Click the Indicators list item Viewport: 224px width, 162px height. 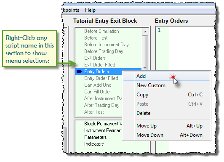pos(94,144)
